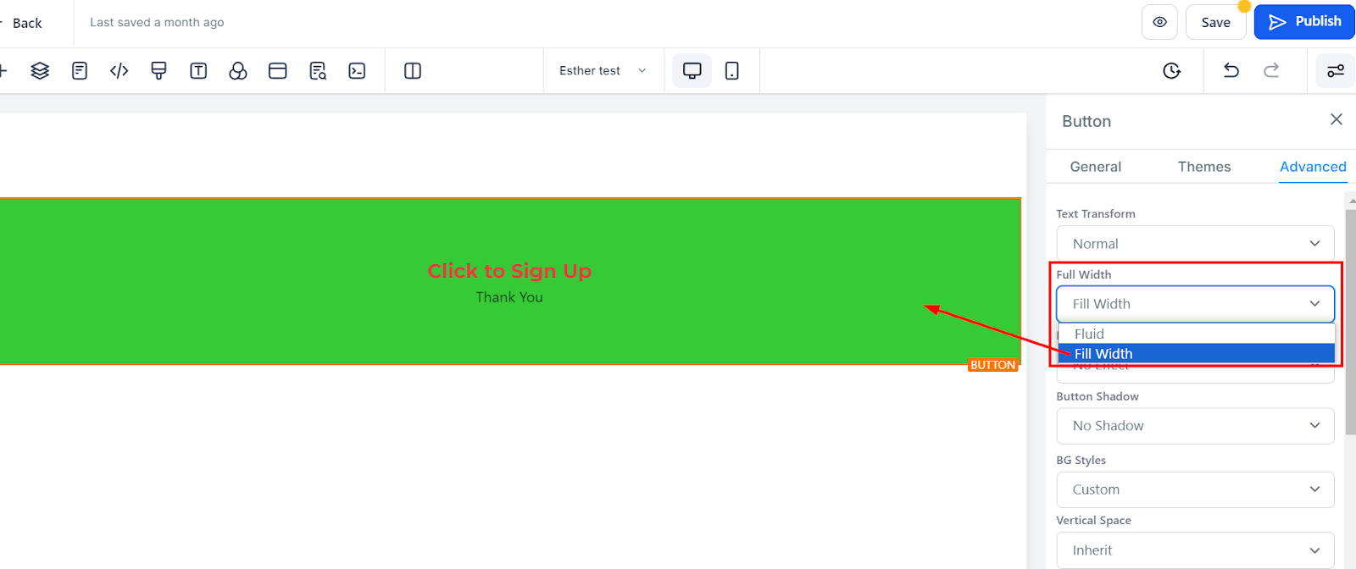
Task: Open the split column layout icon
Action: point(413,71)
